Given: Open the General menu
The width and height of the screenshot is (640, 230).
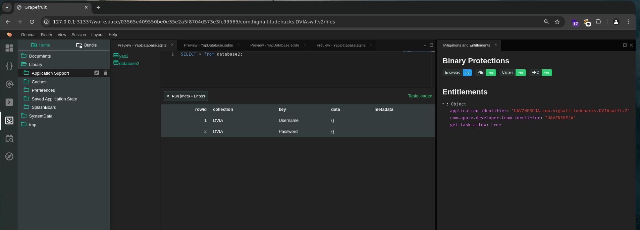Looking at the screenshot, I should click(28, 35).
